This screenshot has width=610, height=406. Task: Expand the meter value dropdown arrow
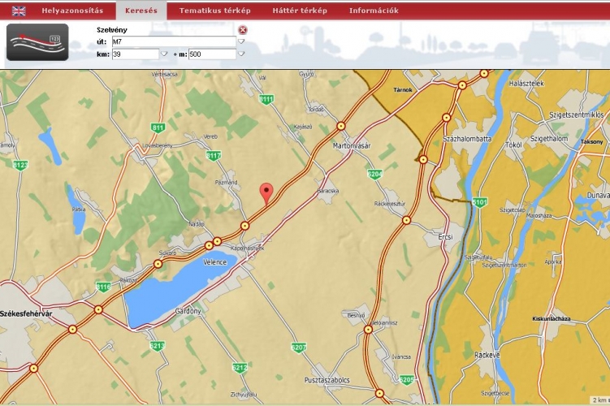pyautogui.click(x=241, y=54)
